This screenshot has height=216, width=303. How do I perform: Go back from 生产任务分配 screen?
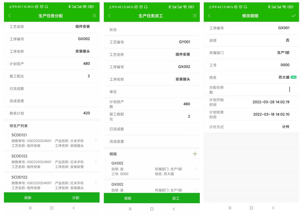[10, 15]
